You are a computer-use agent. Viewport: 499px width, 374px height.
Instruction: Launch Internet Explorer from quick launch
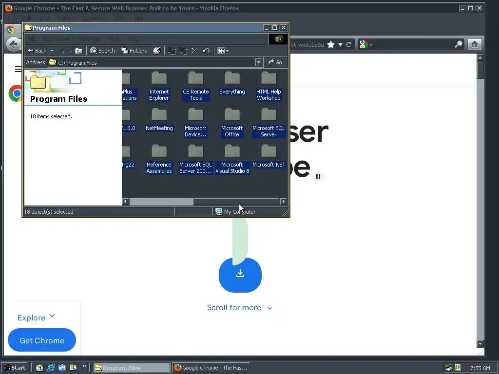coord(51,368)
